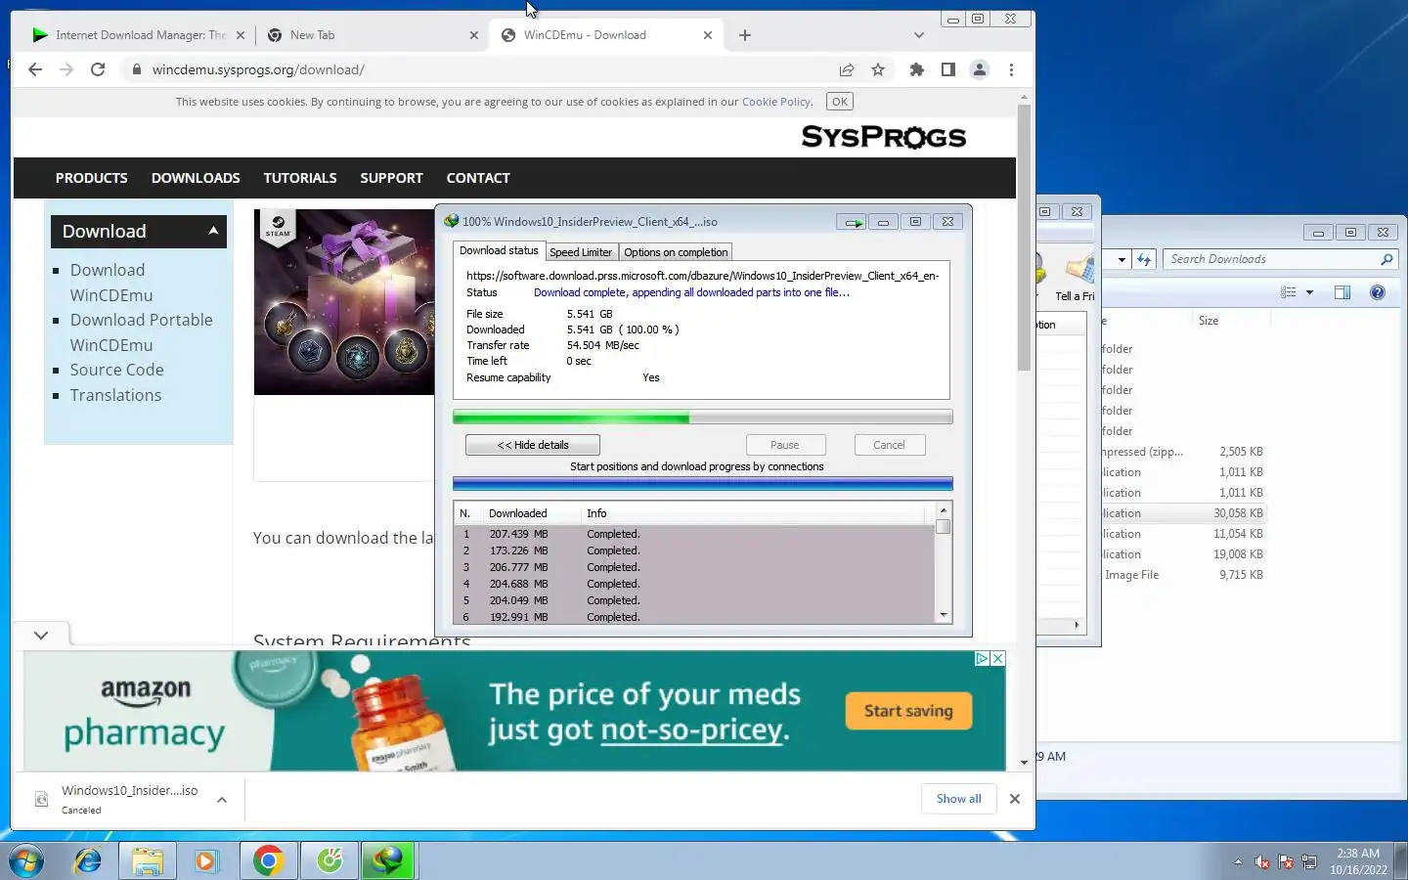1408x880 pixels.
Task: Switch to Options on completion tab
Action: [676, 252]
